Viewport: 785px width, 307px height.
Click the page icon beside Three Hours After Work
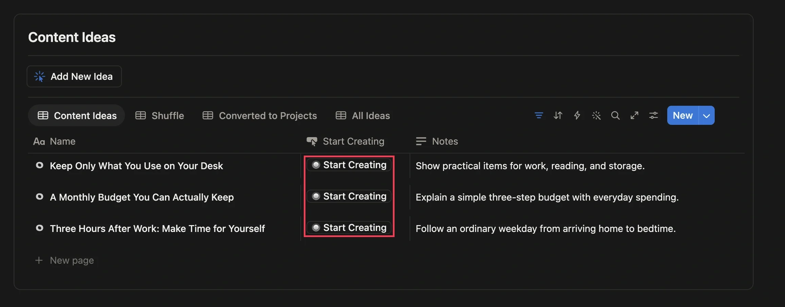tap(40, 228)
